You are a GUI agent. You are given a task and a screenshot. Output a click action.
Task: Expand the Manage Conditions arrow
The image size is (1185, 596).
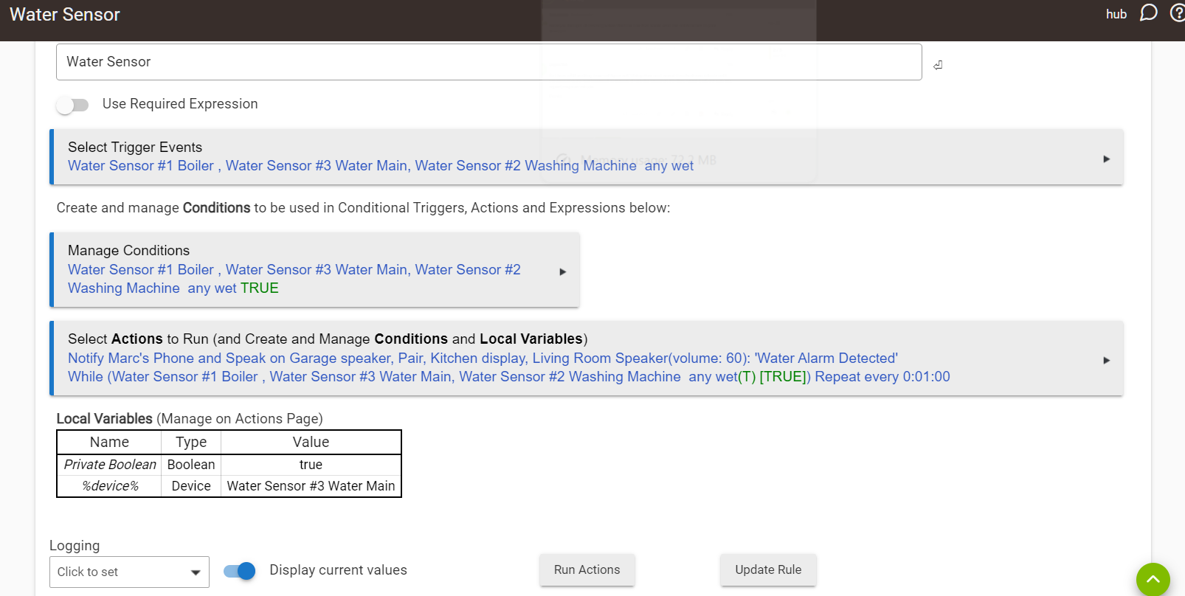562,271
